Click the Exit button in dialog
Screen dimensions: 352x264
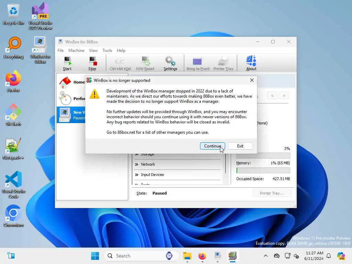[240, 146]
